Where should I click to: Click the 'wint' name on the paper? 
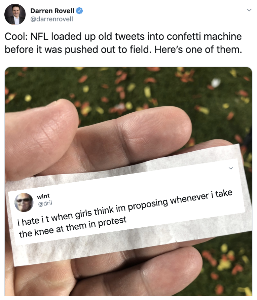[x=43, y=196]
